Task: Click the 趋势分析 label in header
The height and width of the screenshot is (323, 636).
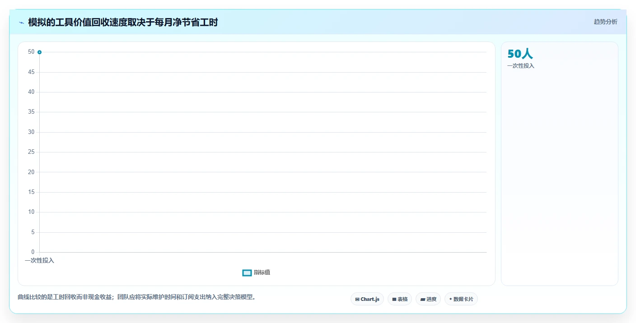Action: coord(605,22)
